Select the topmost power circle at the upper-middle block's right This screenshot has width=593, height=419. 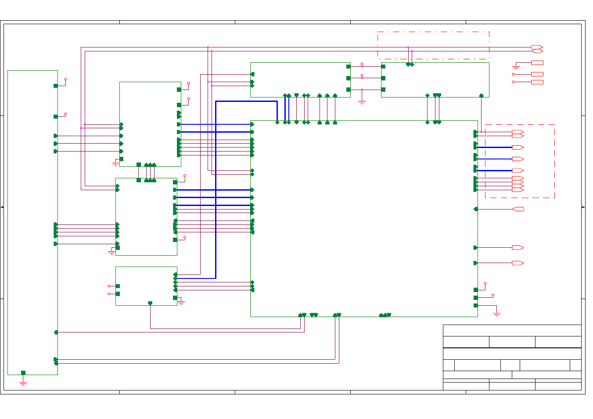[189, 83]
